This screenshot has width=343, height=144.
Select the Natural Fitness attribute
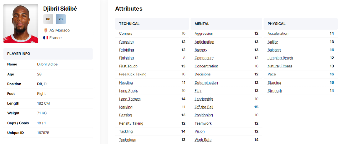[280, 66]
